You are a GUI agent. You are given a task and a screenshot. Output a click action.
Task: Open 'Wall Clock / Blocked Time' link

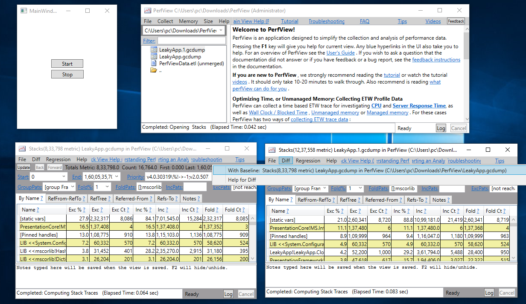click(x=278, y=113)
